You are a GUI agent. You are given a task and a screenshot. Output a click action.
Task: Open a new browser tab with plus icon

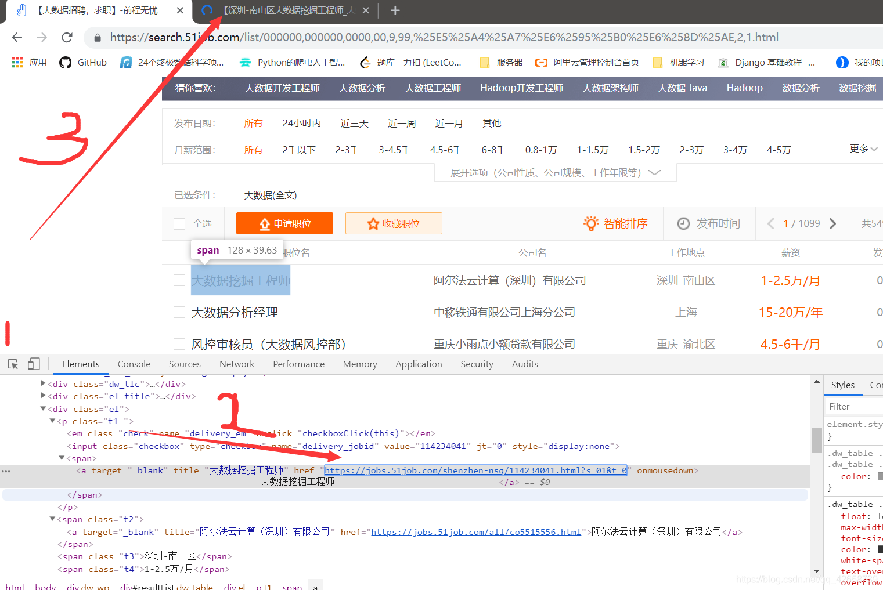pyautogui.click(x=395, y=10)
